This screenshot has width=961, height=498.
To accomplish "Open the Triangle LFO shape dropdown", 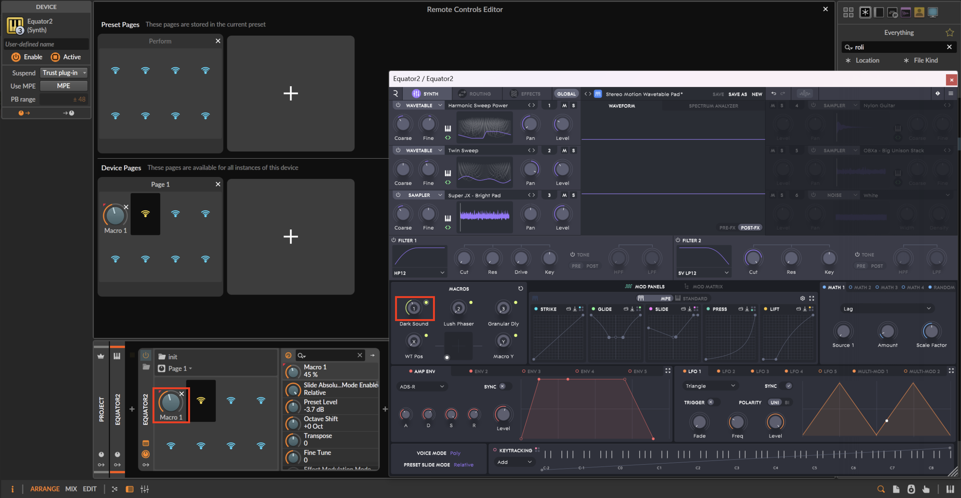I will coord(710,386).
